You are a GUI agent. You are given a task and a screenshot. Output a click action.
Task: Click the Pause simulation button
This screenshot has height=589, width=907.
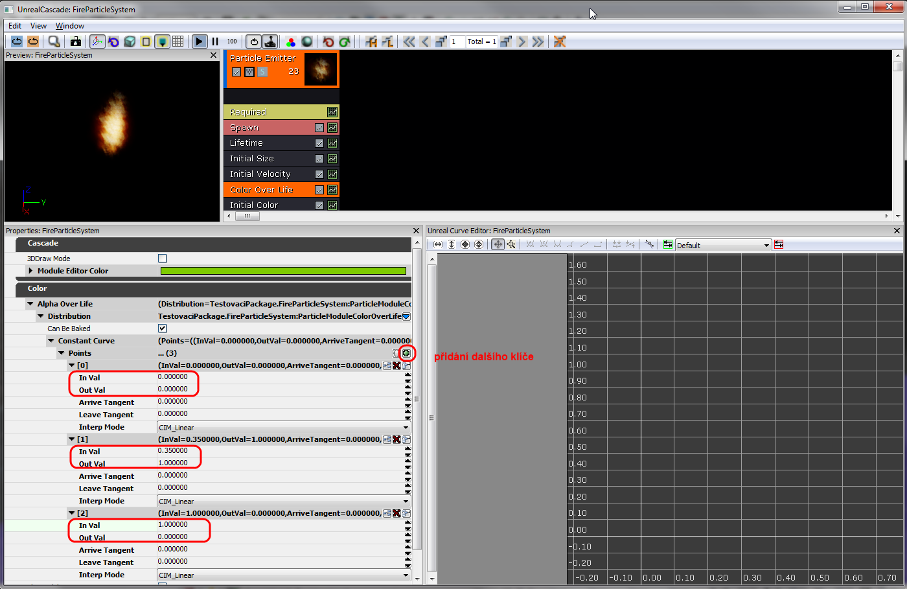tap(215, 41)
